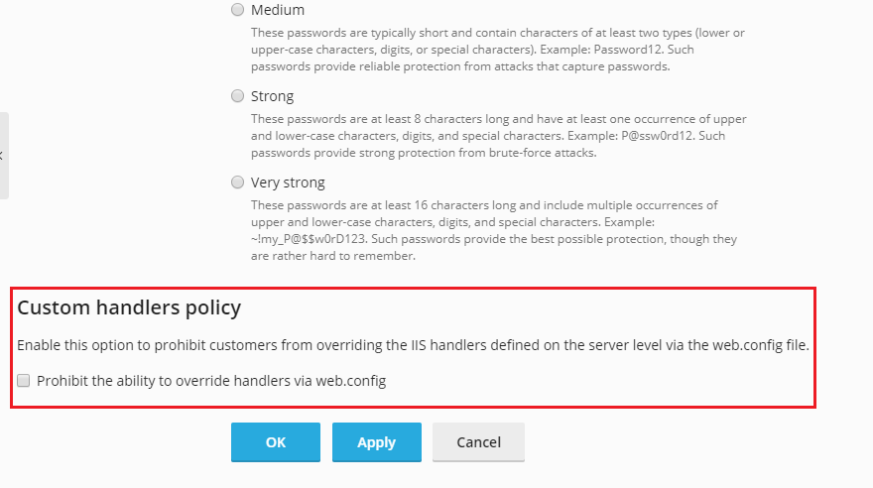
Task: Click the 'Medium' label text
Action: click(x=277, y=10)
